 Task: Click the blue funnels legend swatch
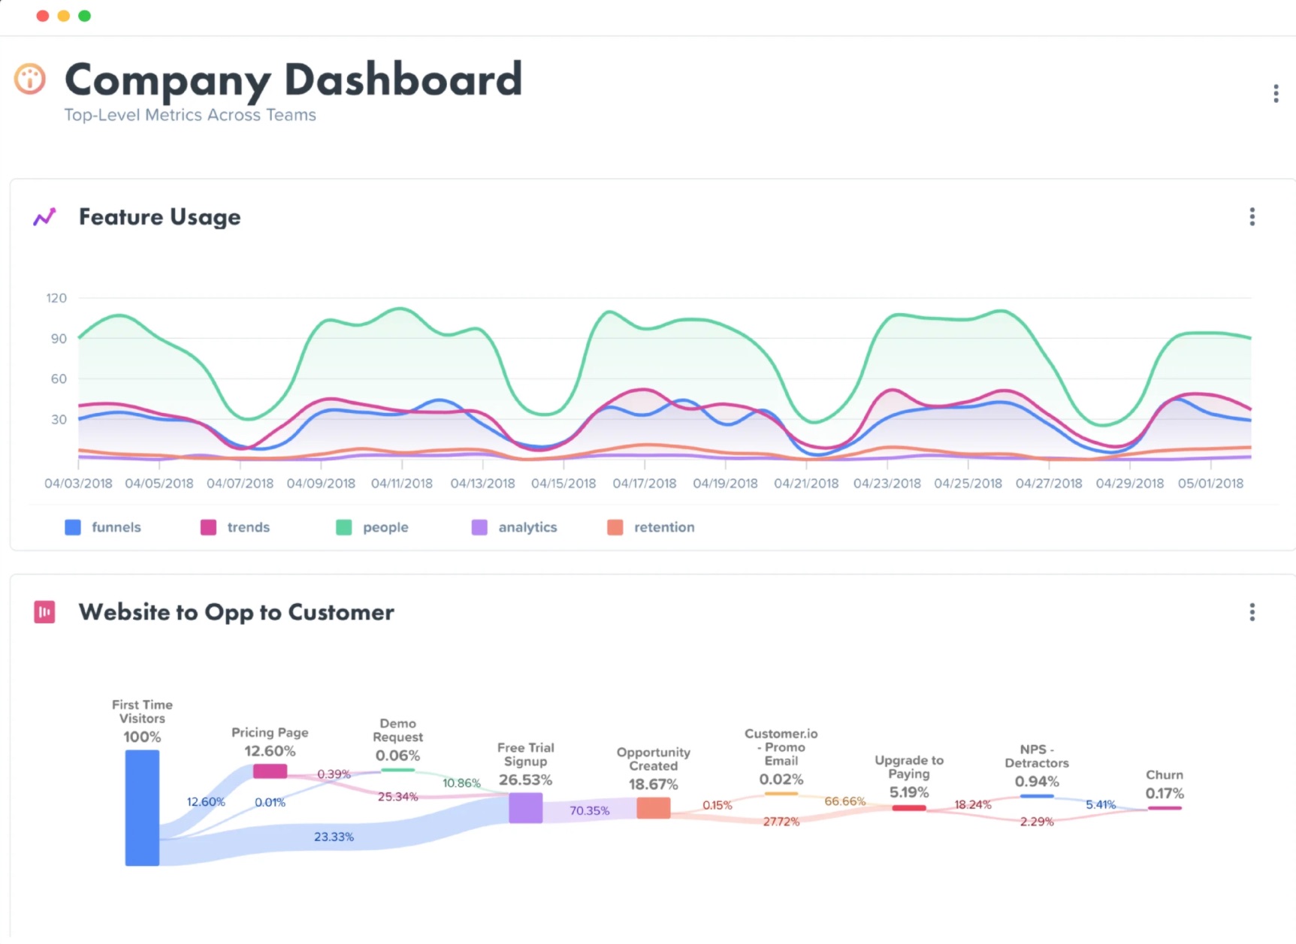72,526
